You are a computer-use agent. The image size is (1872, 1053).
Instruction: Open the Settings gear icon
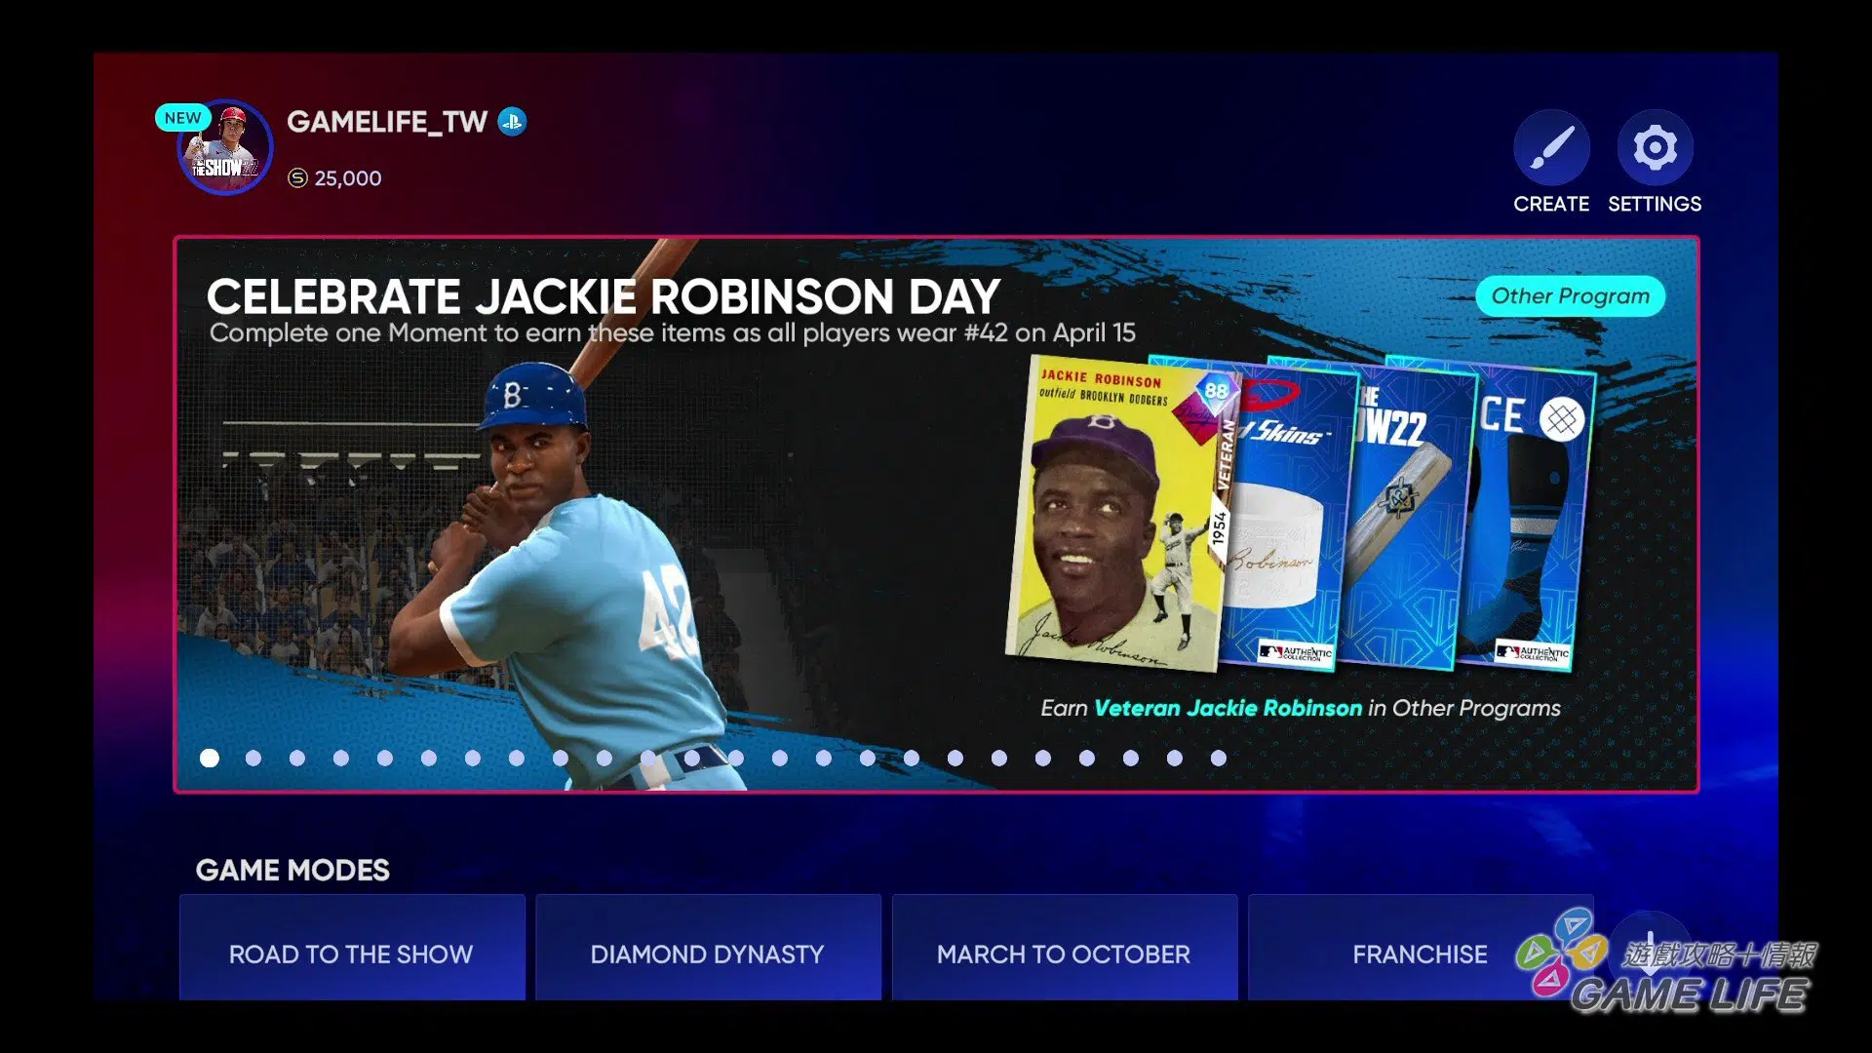(x=1655, y=148)
